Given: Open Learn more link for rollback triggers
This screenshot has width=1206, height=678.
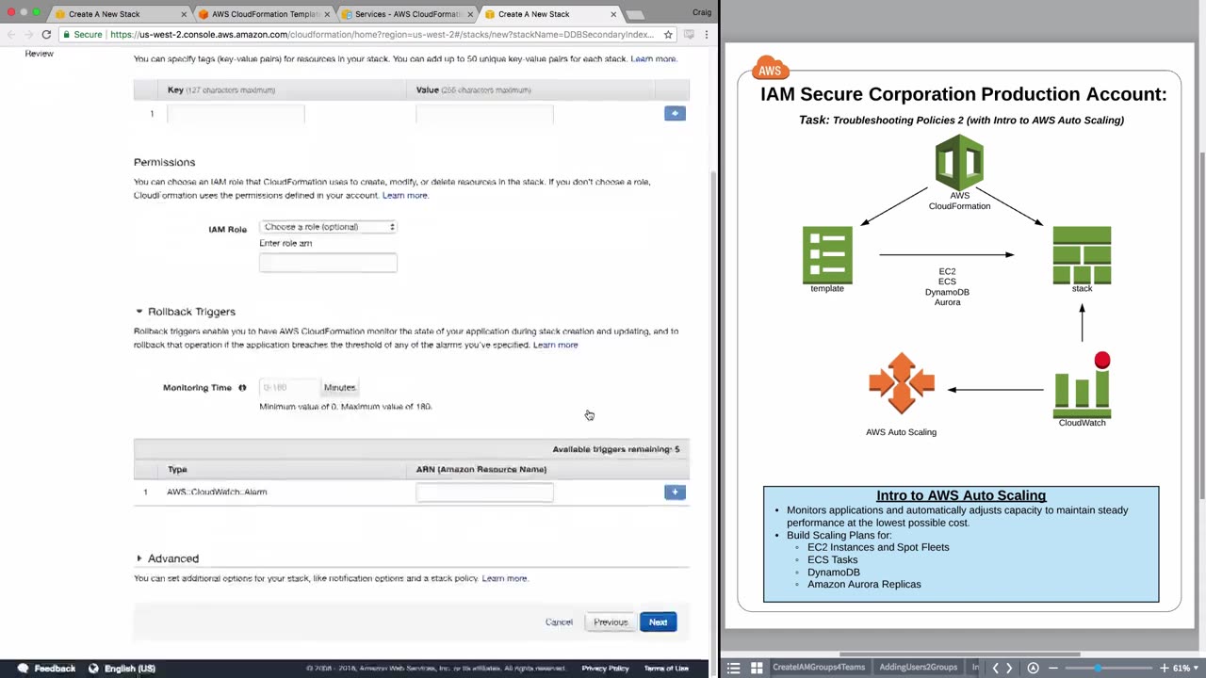Looking at the screenshot, I should click(556, 346).
